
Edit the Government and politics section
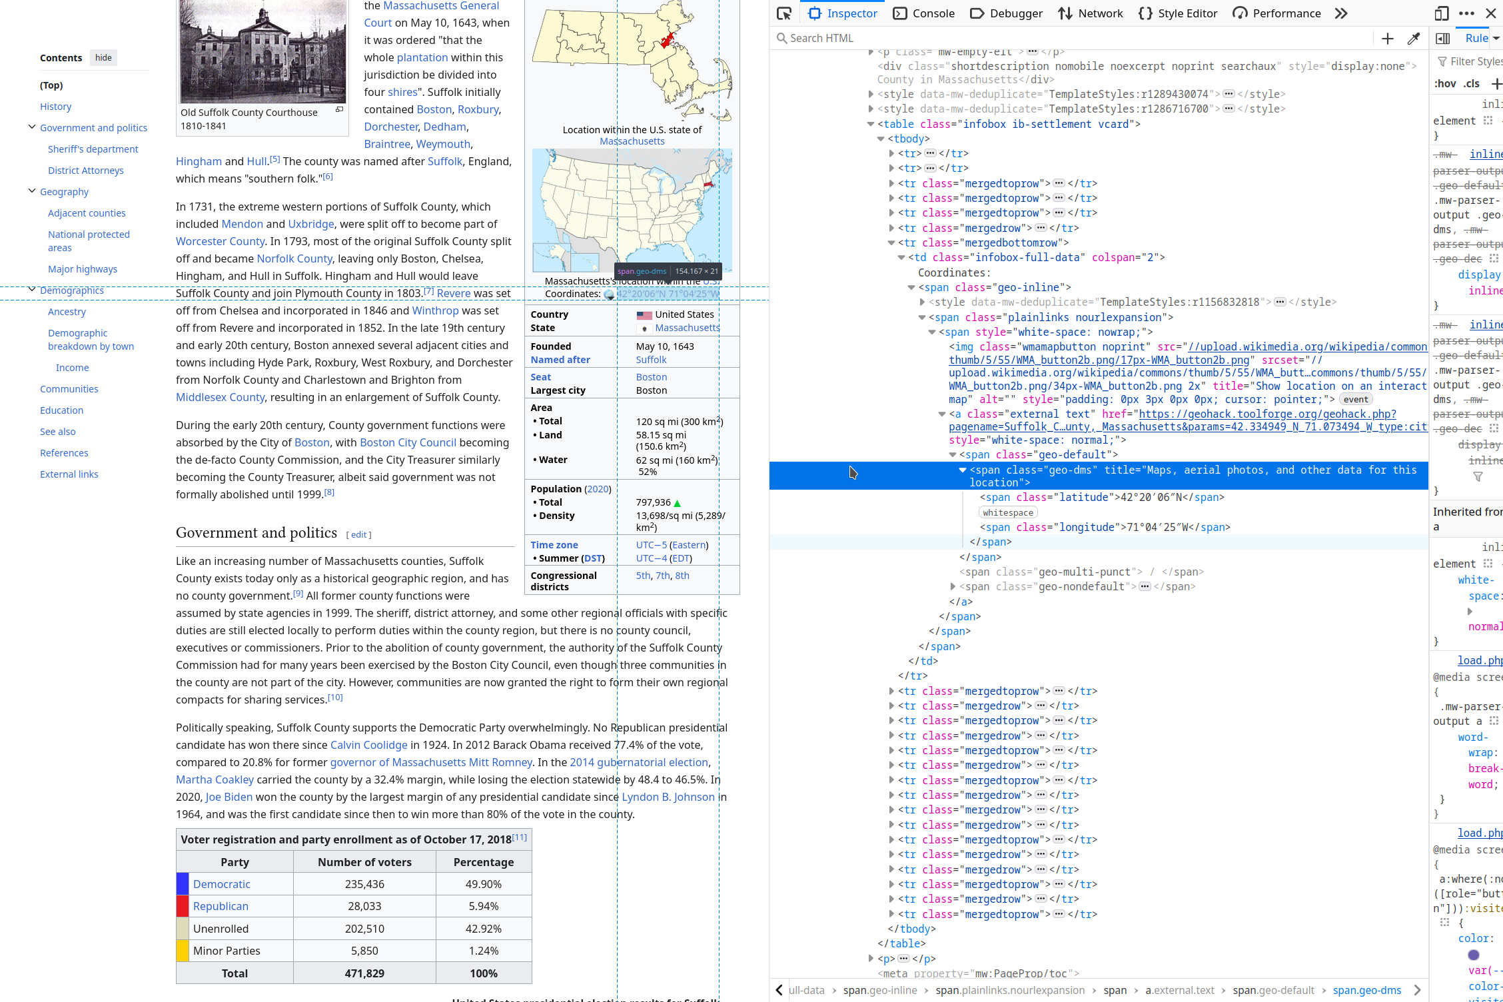pos(358,534)
